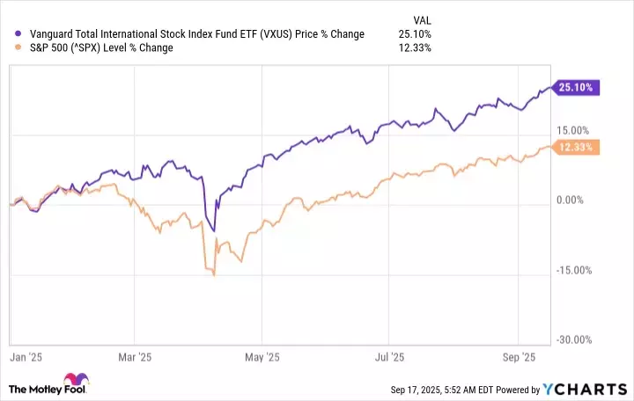Click the Jul '25 x-axis label

click(388, 357)
